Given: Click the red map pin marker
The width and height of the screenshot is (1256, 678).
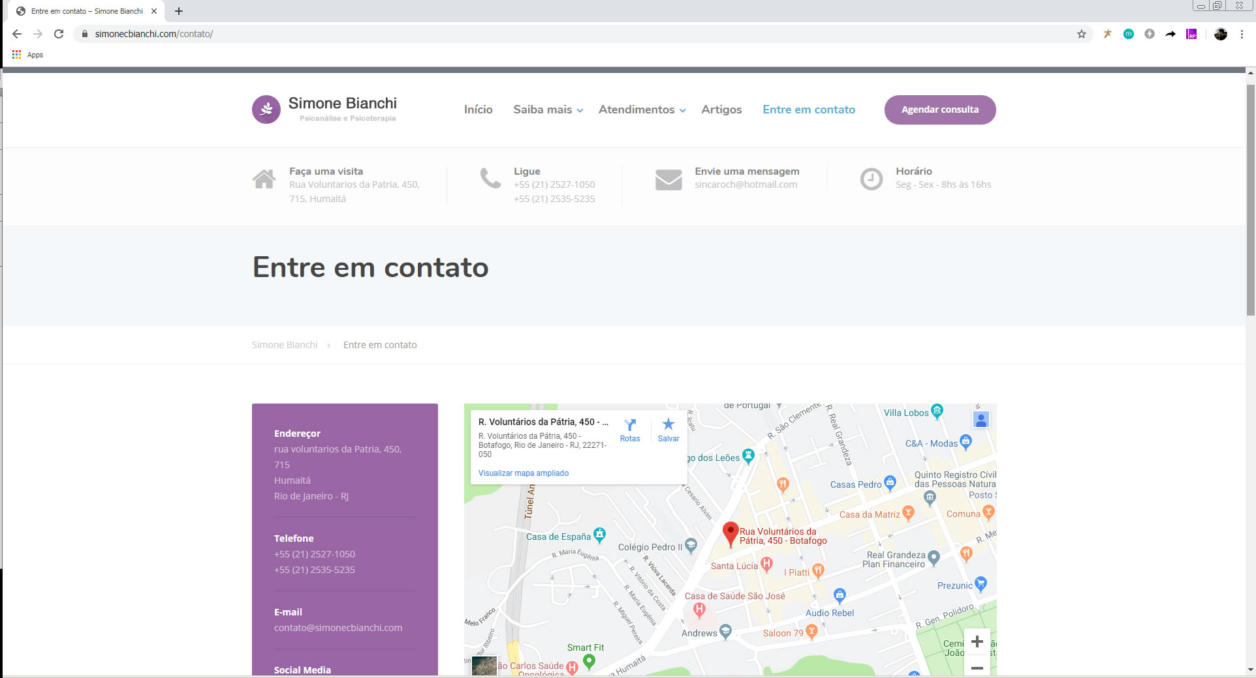Looking at the screenshot, I should [730, 535].
